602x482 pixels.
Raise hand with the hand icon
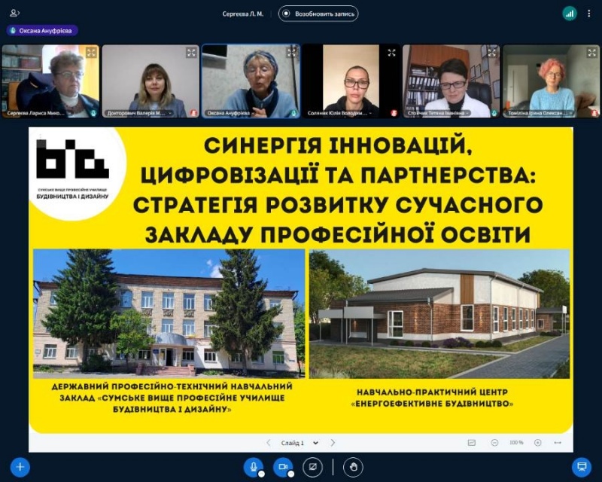pyautogui.click(x=353, y=467)
